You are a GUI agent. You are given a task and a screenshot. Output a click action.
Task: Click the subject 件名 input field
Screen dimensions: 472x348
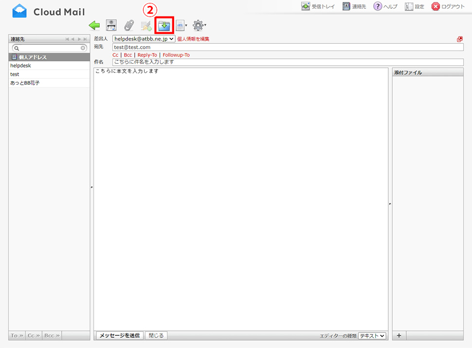pyautogui.click(x=287, y=62)
